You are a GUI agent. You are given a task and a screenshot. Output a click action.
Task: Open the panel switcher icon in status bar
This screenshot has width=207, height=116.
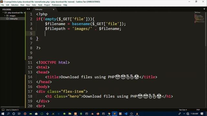[x=3, y=110]
